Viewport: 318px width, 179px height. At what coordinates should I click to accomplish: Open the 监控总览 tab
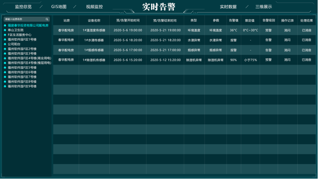click(23, 7)
